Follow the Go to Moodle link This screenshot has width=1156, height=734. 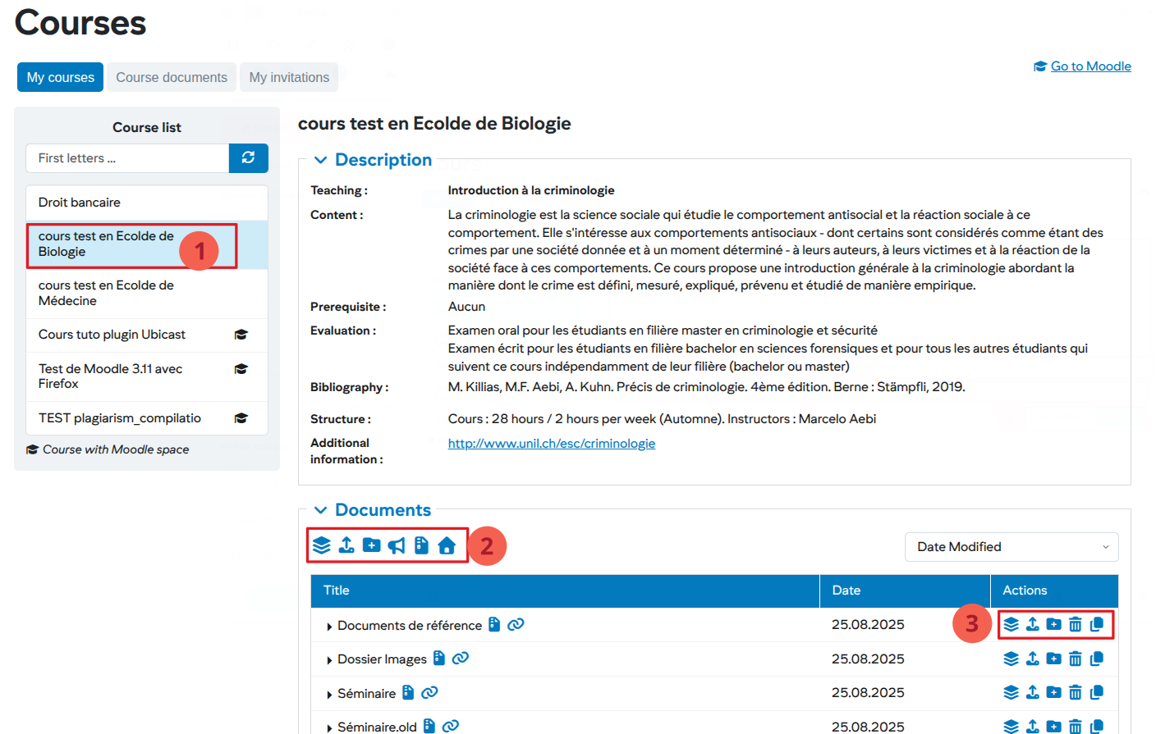[1090, 66]
